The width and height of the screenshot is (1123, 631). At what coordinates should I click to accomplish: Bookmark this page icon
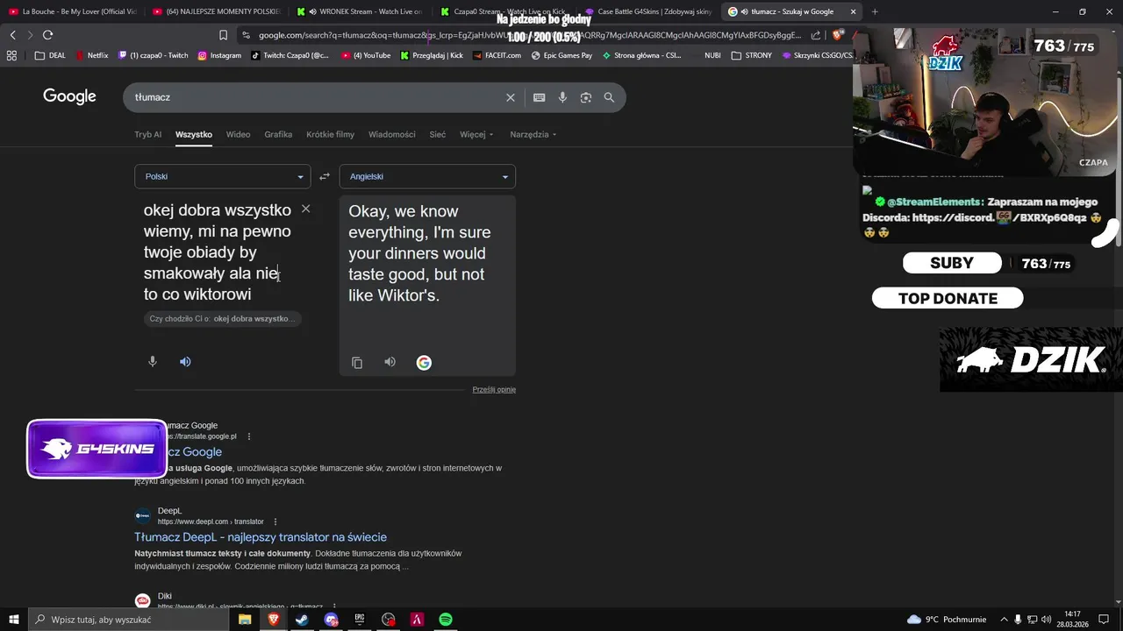click(x=223, y=35)
